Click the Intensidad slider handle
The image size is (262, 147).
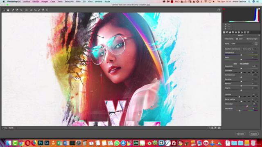(x=247, y=106)
